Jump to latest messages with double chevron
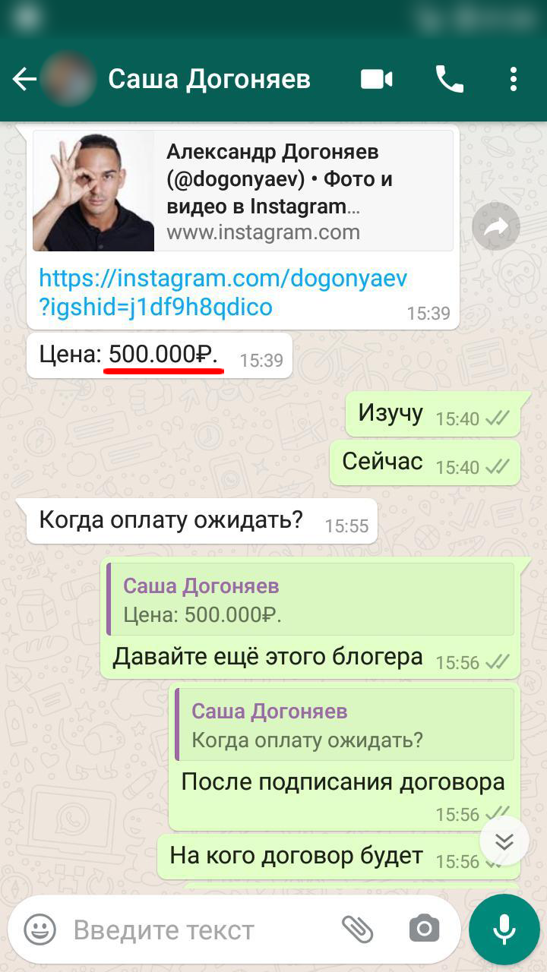 (x=504, y=841)
